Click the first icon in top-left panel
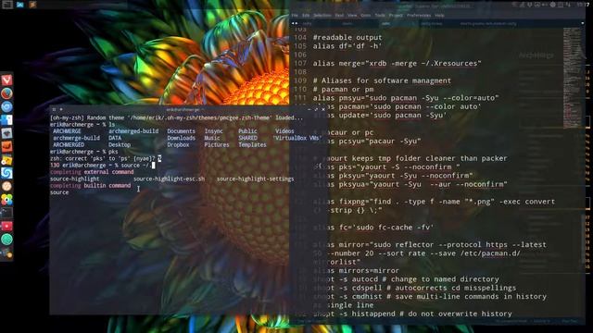 point(7,5)
